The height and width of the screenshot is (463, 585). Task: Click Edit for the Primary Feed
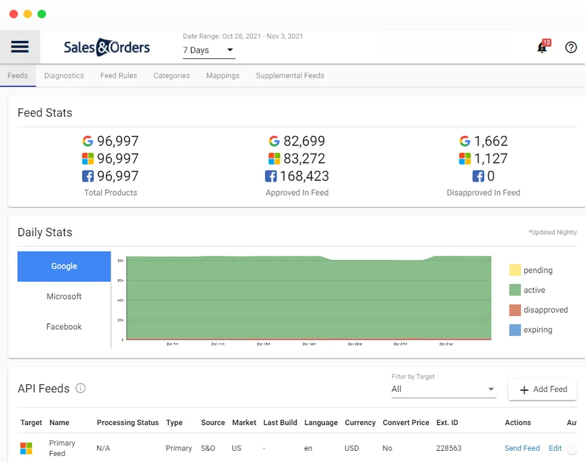(x=555, y=448)
